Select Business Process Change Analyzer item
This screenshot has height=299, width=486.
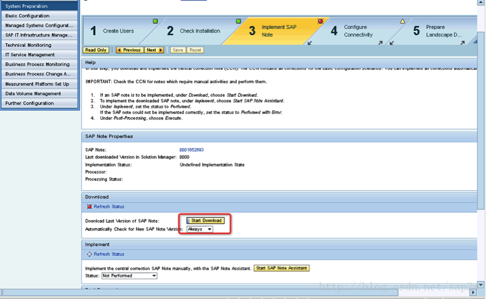[x=39, y=74]
